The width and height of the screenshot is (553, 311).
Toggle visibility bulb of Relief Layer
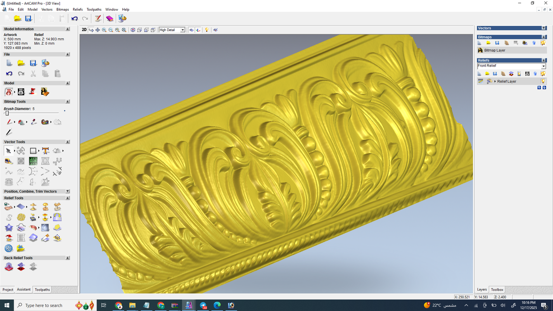543,81
